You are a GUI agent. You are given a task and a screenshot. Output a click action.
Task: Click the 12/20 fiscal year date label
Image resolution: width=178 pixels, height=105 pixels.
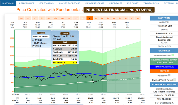[103, 95]
